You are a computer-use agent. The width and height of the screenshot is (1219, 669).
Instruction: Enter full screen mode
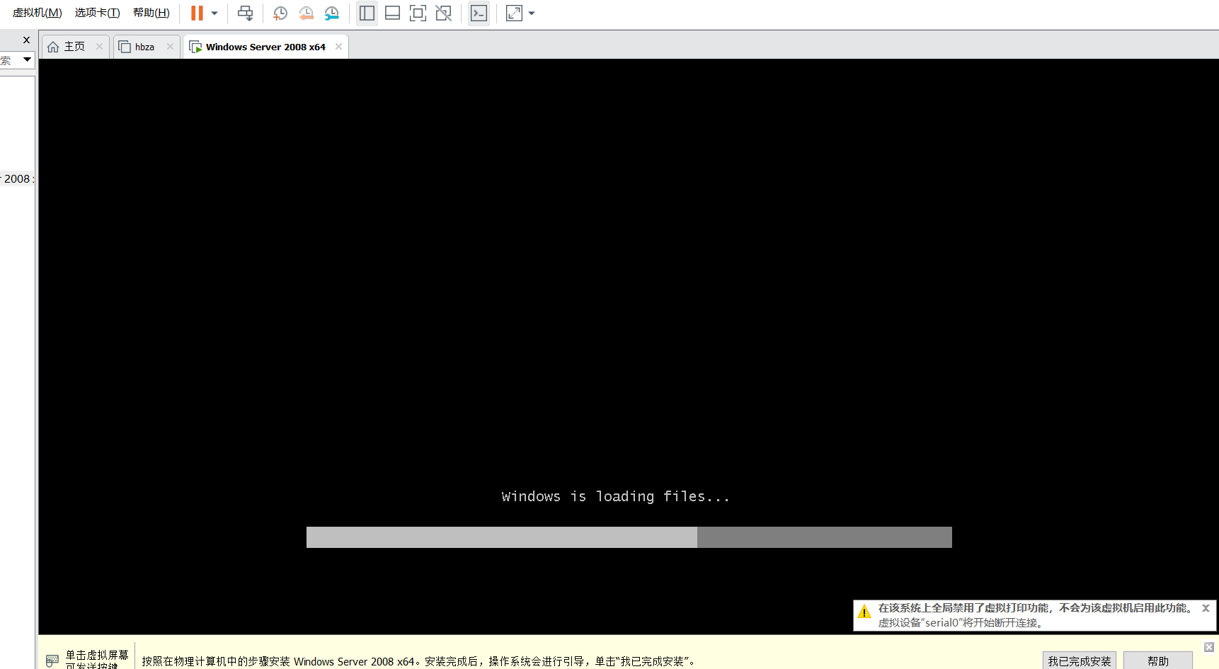point(418,13)
